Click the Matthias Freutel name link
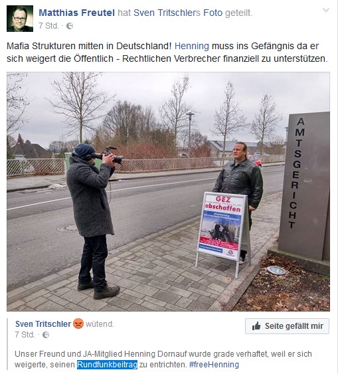This screenshot has width=338, height=374. (77, 13)
